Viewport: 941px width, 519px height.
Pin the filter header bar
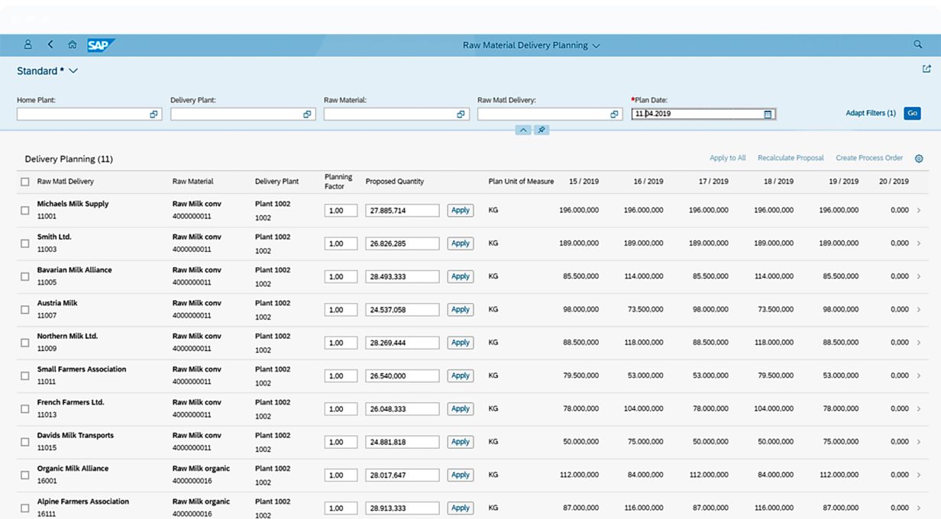click(542, 131)
